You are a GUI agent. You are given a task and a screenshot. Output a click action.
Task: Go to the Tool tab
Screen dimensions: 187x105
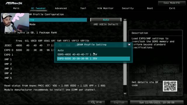[83, 8]
